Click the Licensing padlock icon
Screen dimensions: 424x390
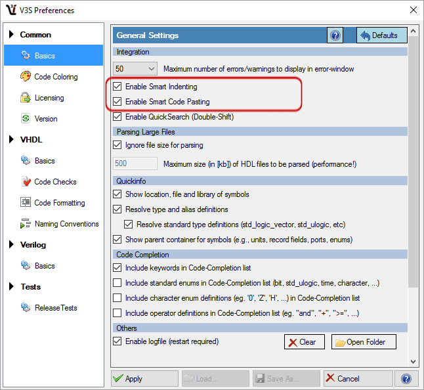click(x=26, y=98)
